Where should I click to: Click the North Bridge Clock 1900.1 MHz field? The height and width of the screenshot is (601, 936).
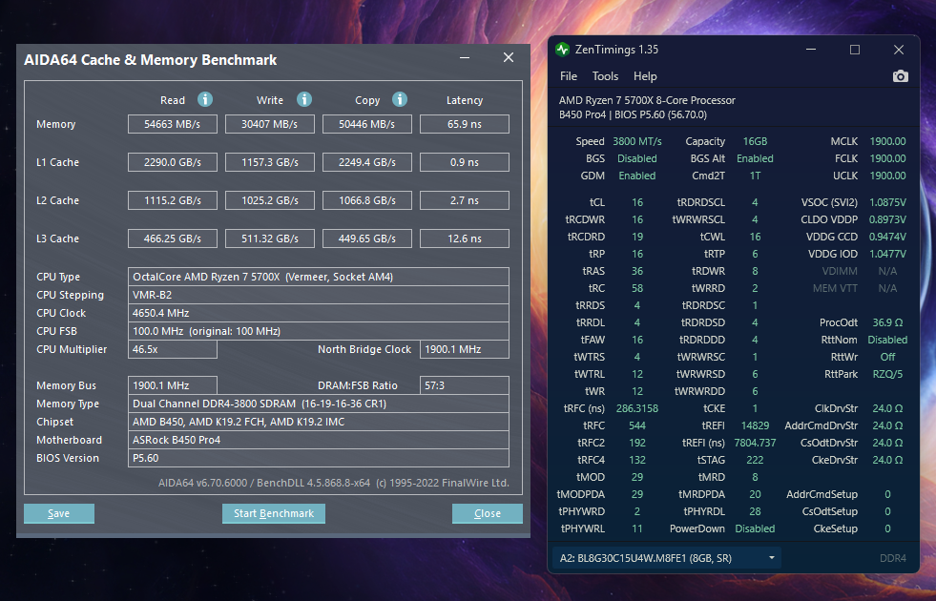coord(465,349)
